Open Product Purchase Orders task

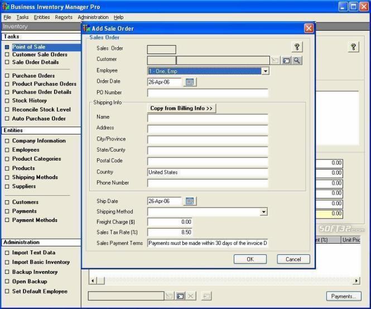click(44, 84)
